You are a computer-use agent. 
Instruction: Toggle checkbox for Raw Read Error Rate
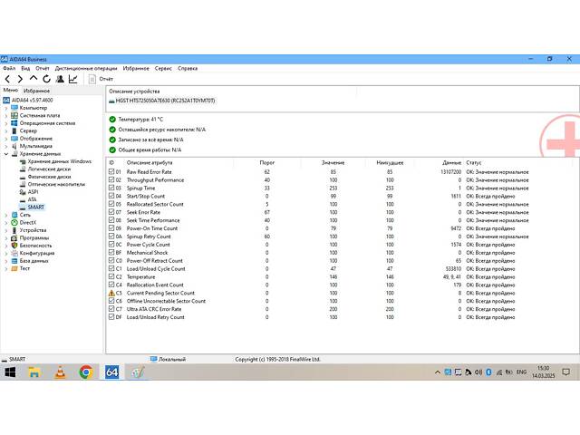pos(111,171)
